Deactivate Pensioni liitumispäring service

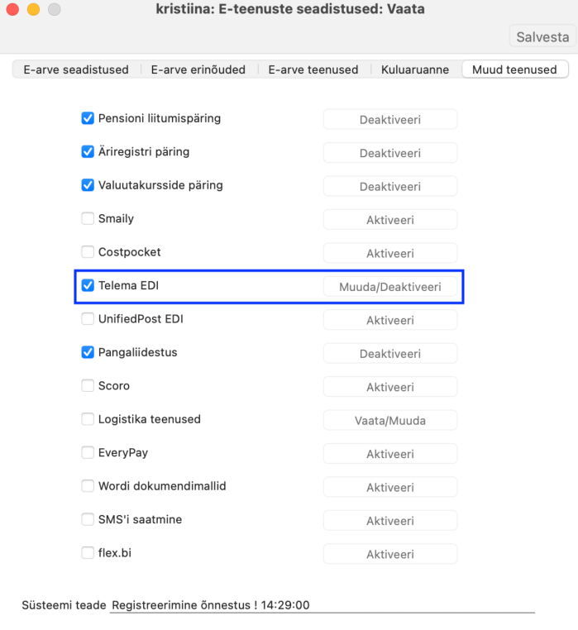tap(390, 119)
